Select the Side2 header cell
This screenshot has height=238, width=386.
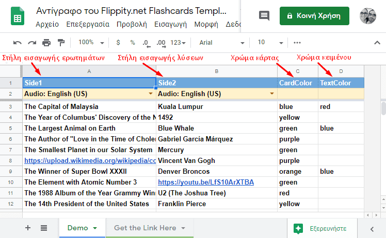click(217, 83)
